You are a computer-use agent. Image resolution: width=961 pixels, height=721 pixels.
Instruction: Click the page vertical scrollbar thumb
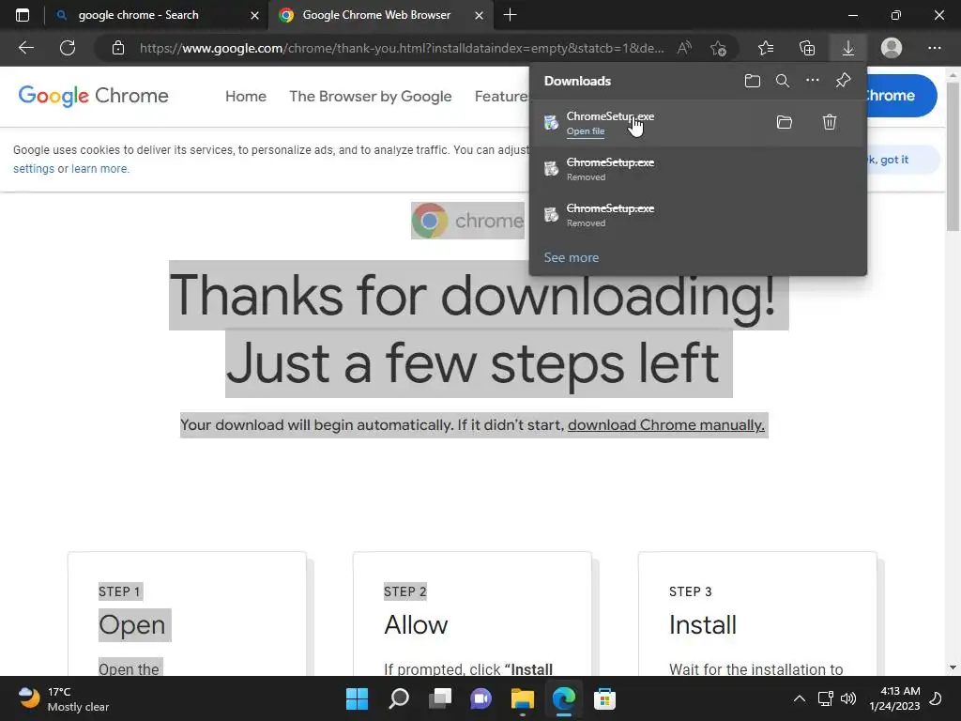coord(953,157)
